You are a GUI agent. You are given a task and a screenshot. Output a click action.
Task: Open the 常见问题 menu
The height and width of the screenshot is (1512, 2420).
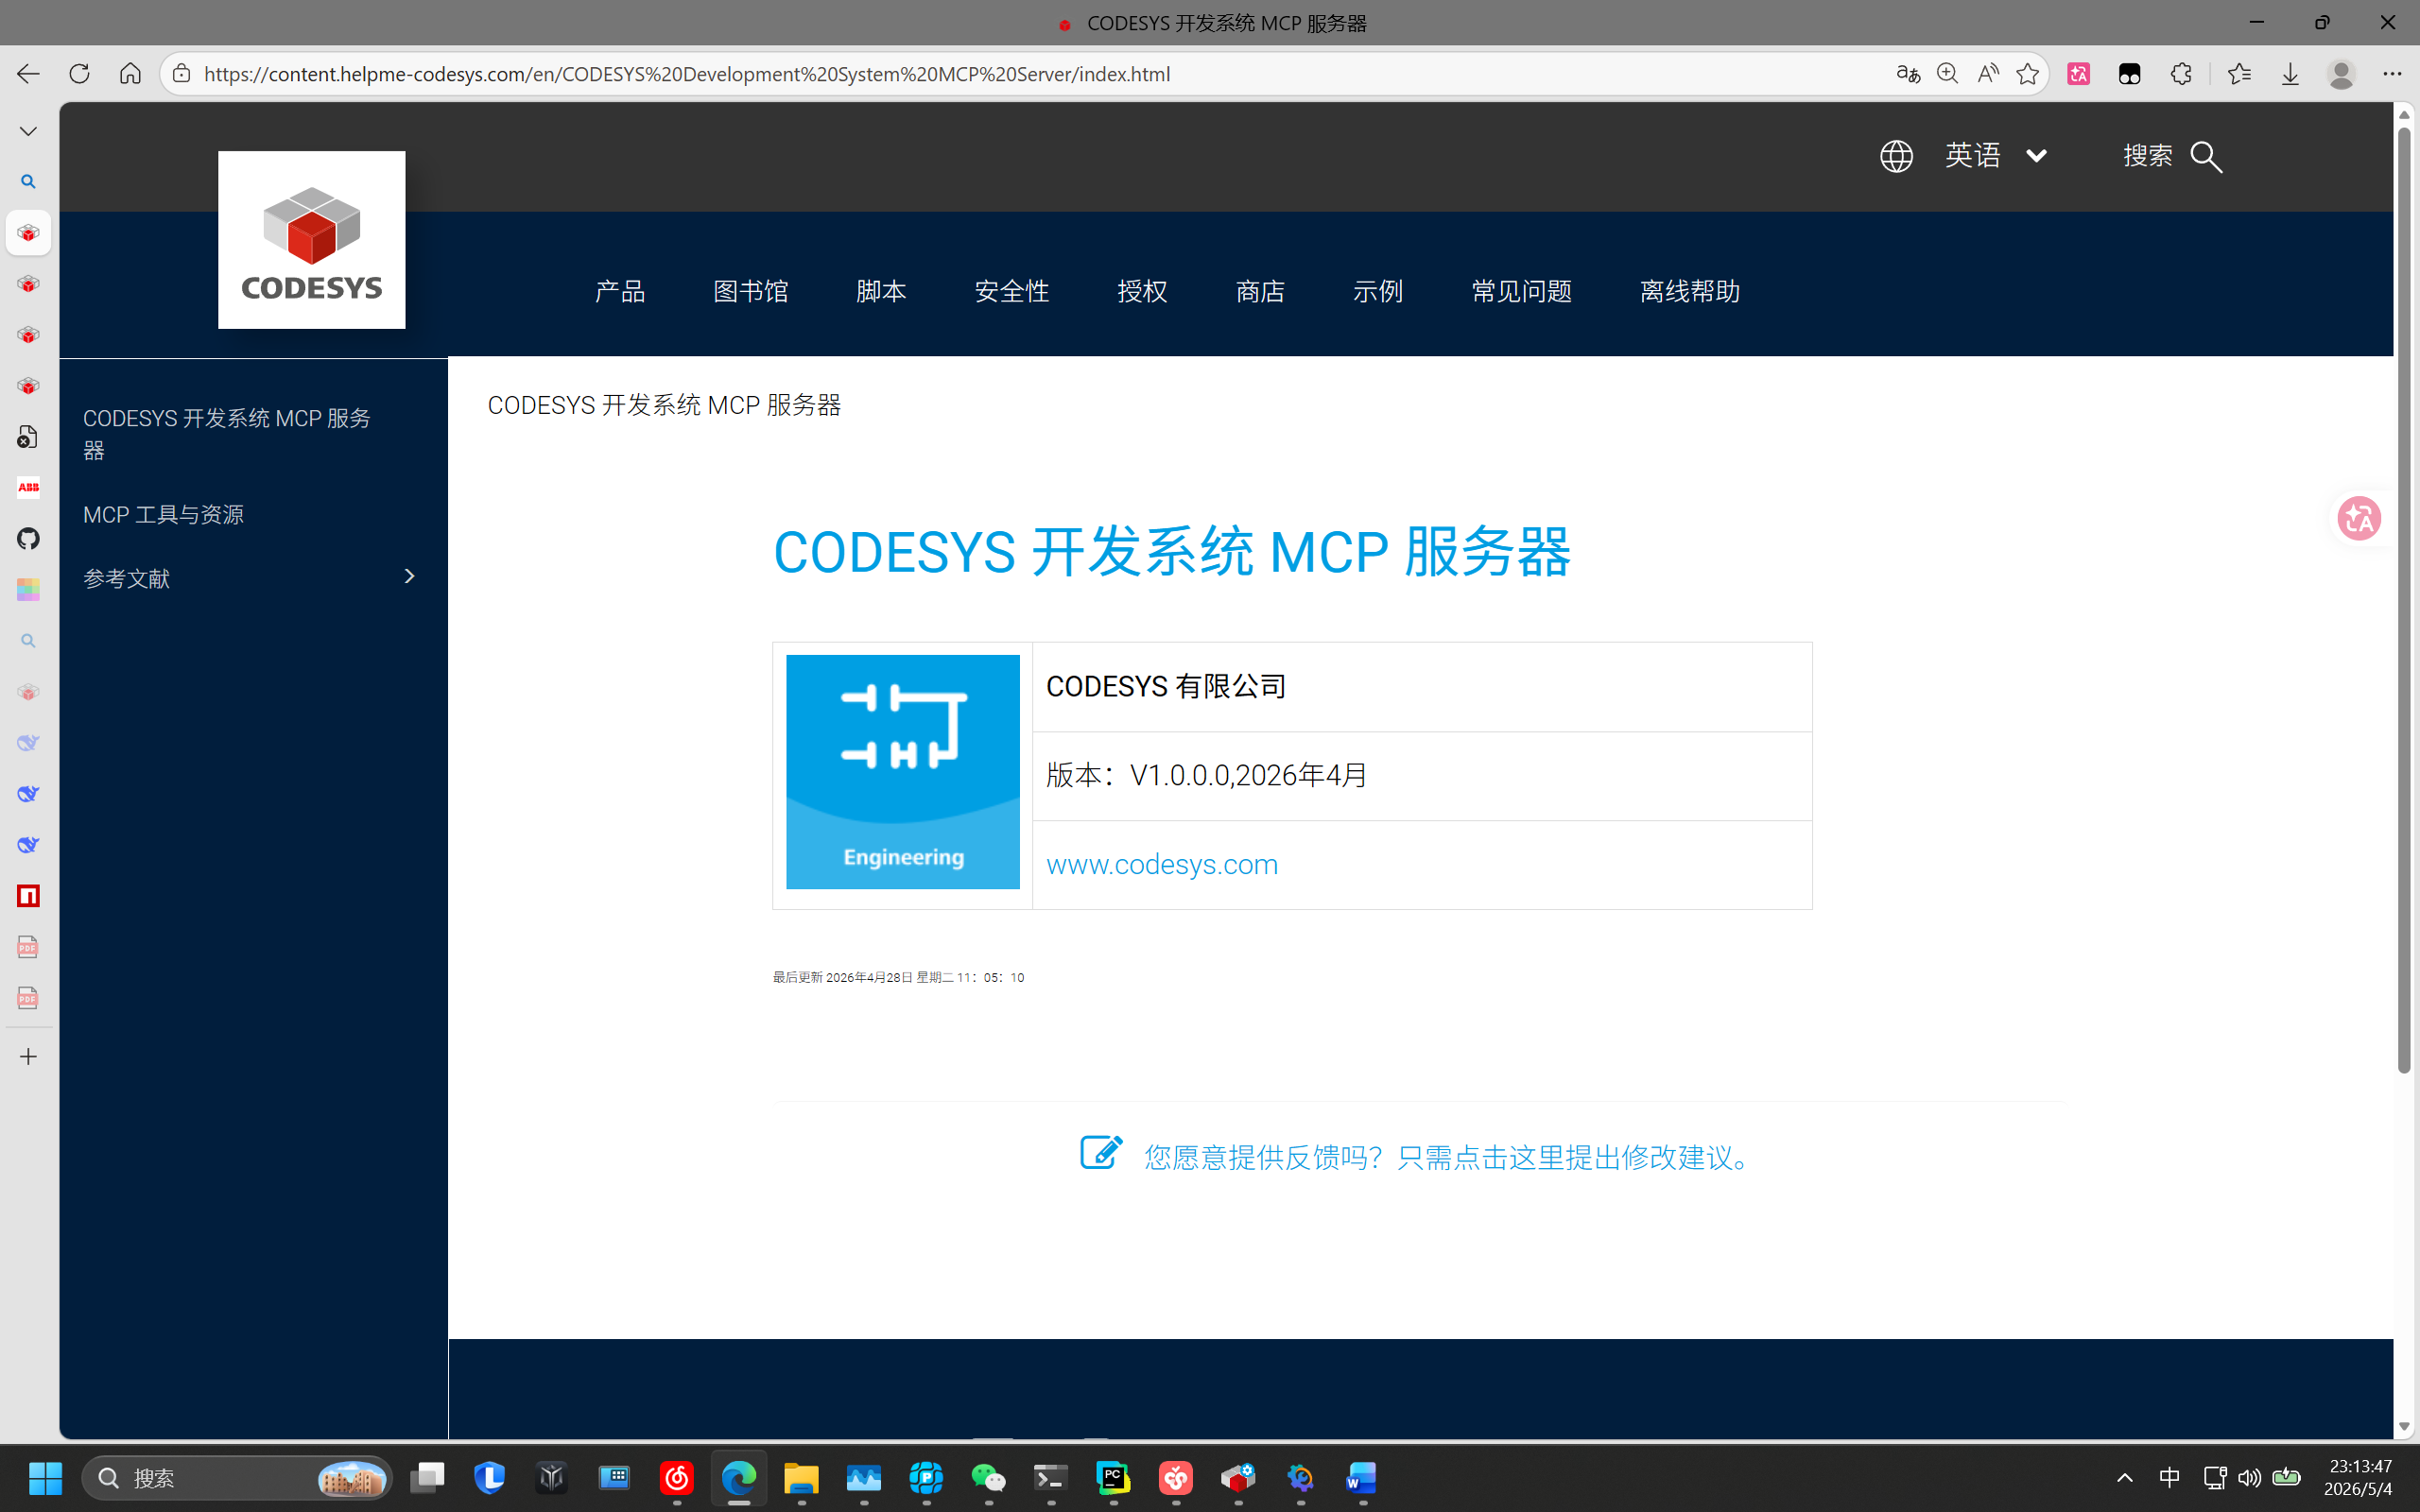pos(1522,291)
